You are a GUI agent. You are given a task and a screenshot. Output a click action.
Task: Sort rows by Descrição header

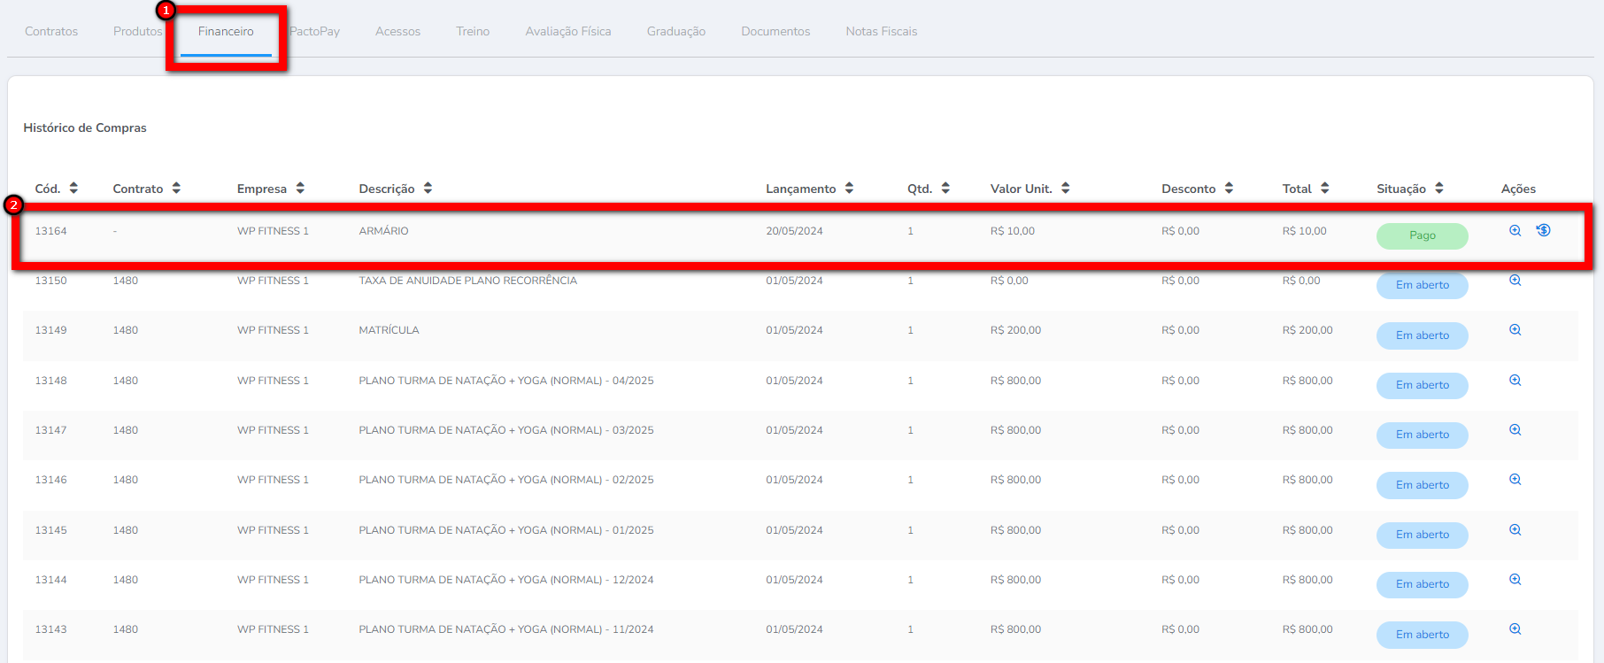(x=428, y=189)
